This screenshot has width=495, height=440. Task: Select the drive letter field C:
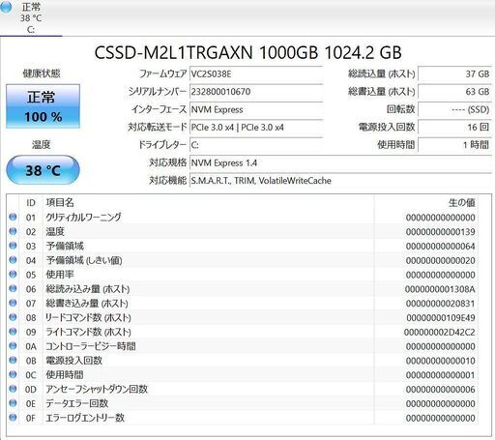256,145
